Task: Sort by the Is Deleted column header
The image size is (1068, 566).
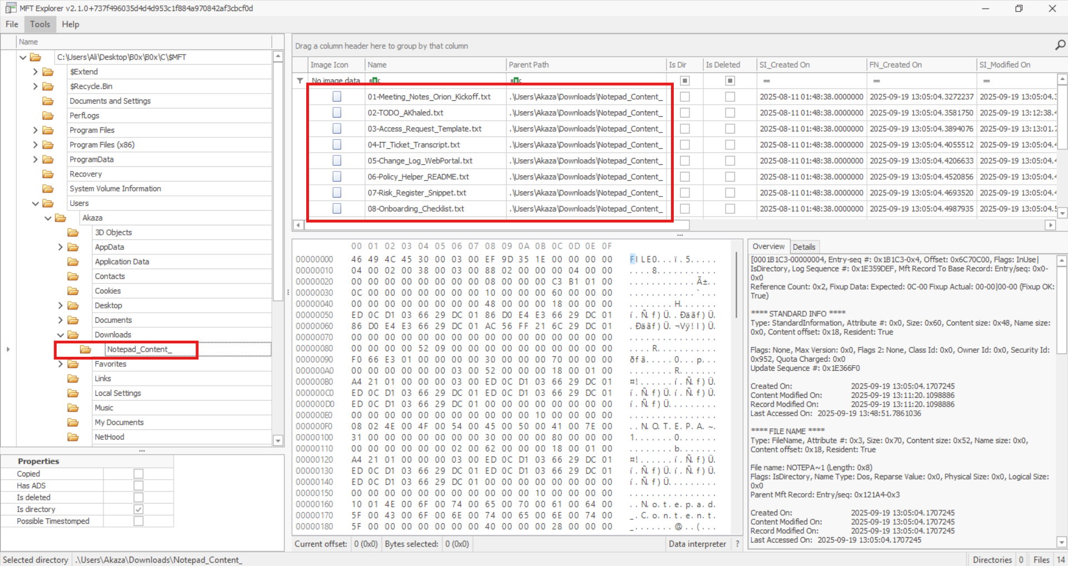Action: [730, 65]
